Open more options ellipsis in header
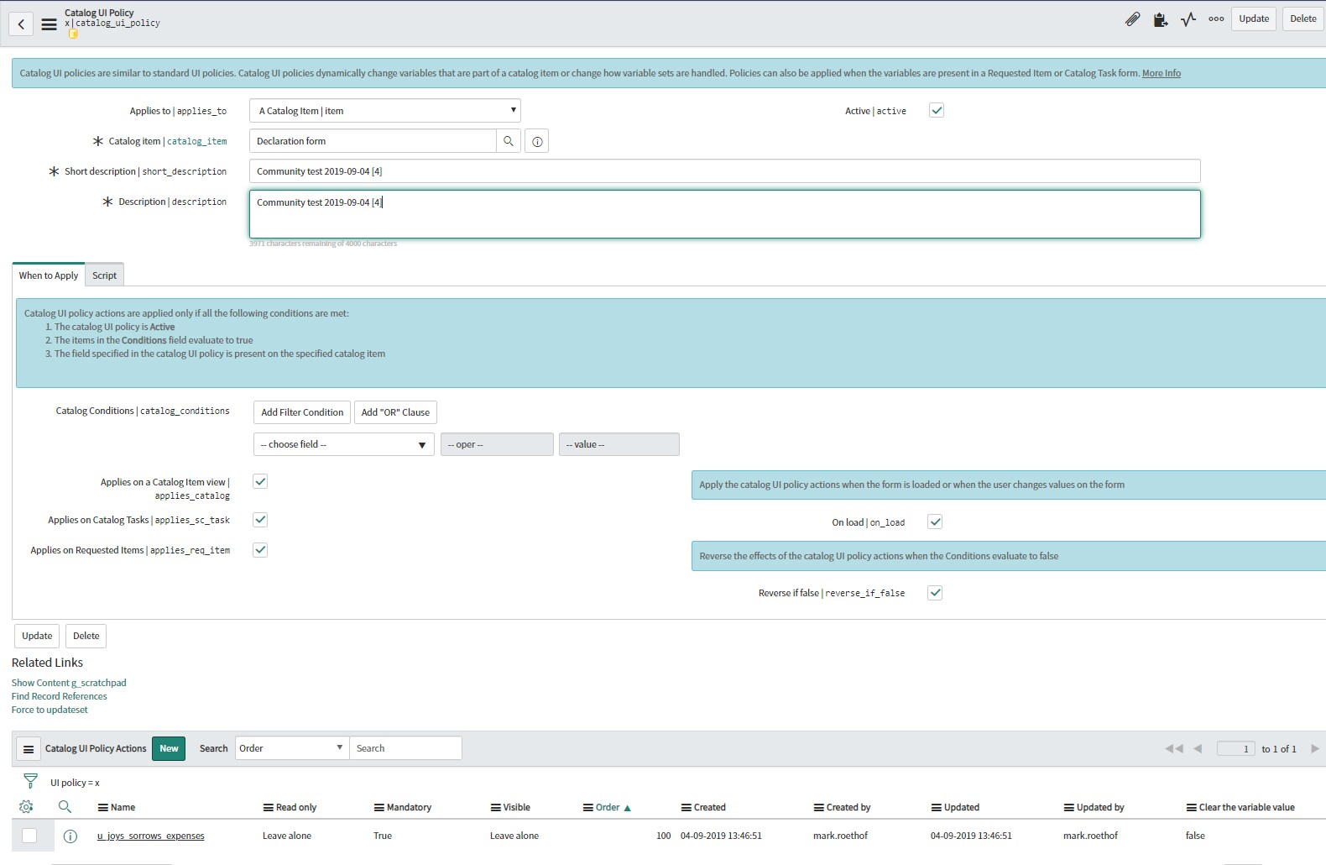The height and width of the screenshot is (865, 1326). point(1216,18)
